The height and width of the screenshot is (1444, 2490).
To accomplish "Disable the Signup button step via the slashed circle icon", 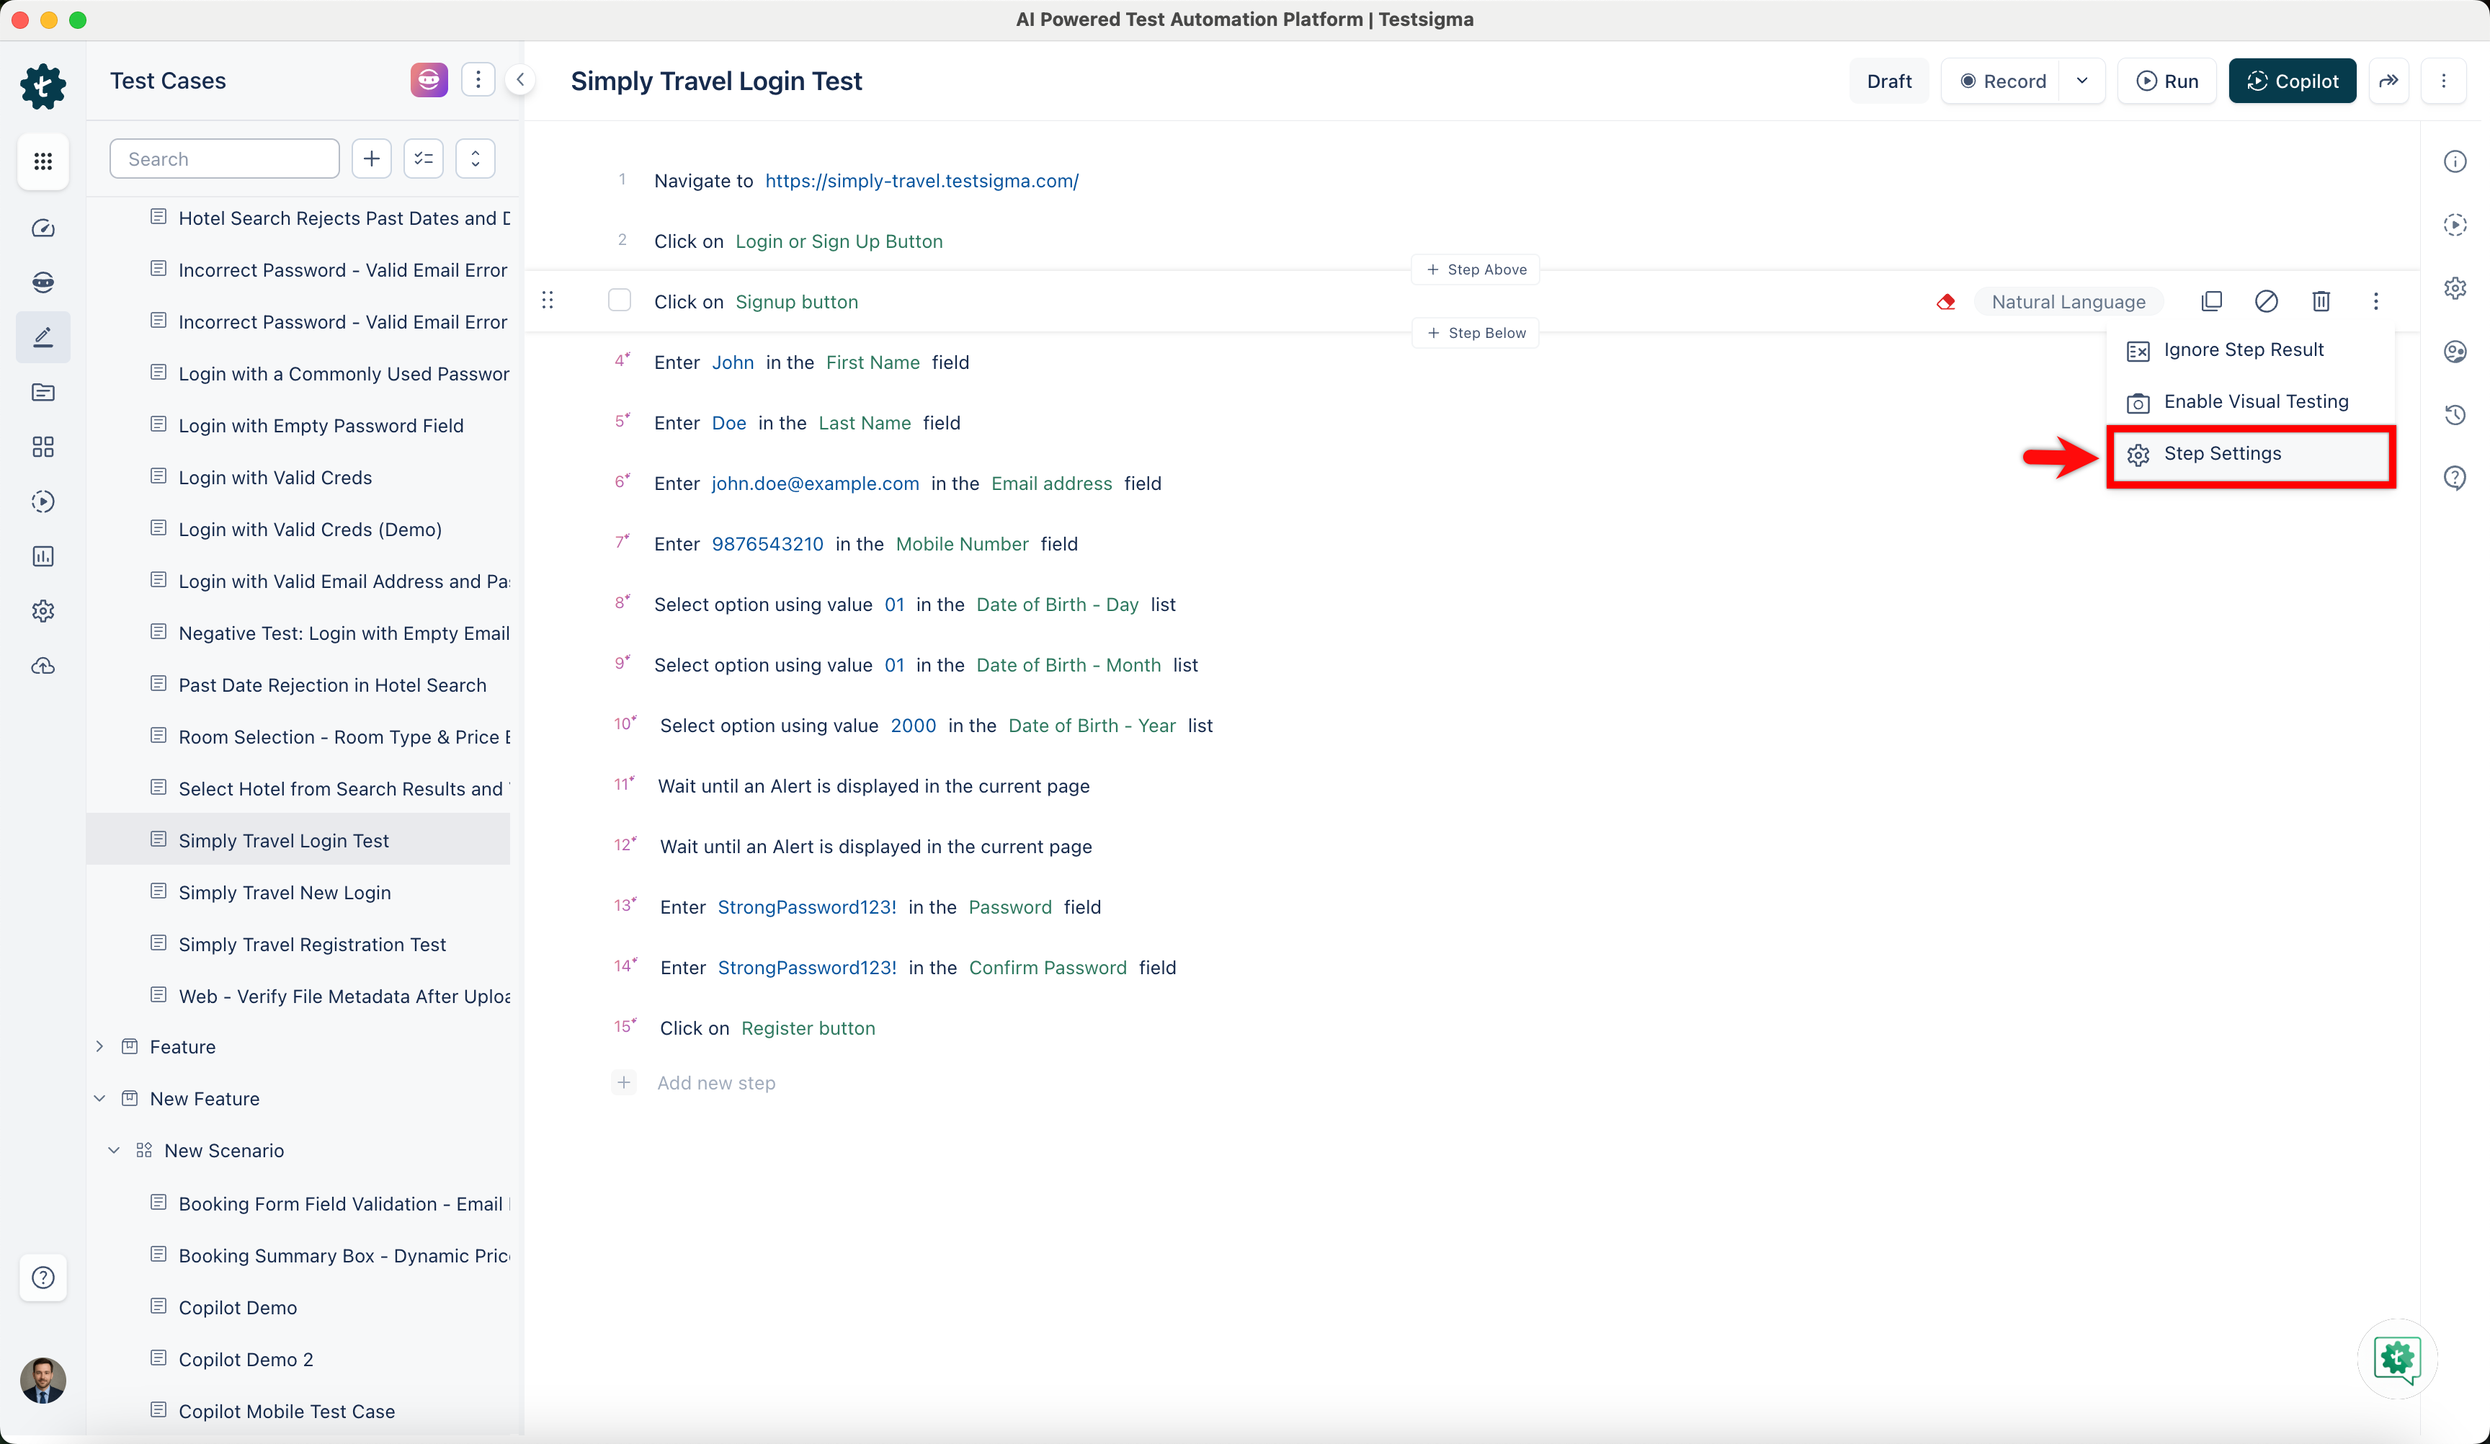I will tap(2266, 301).
